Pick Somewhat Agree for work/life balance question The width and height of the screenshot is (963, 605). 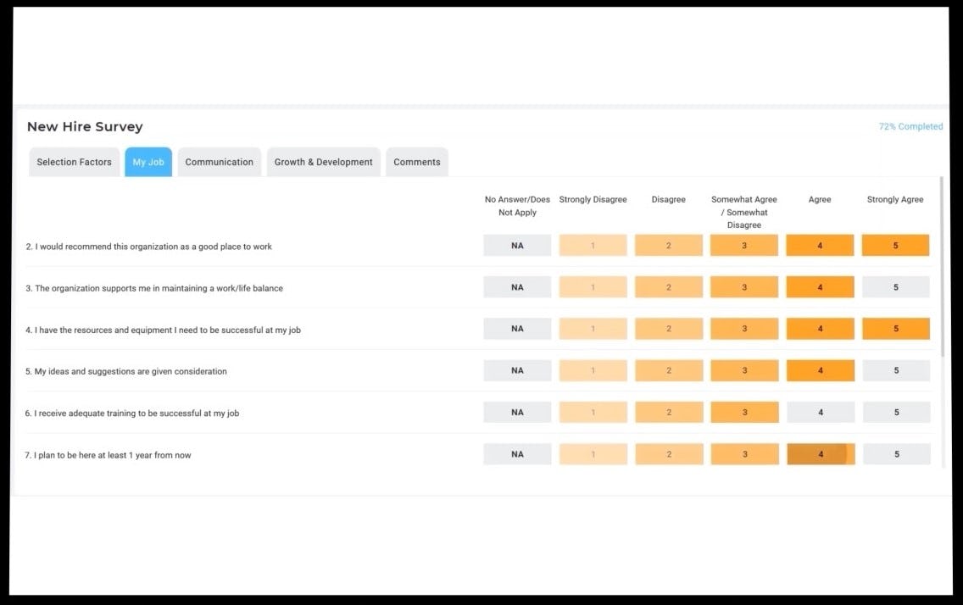[743, 286]
